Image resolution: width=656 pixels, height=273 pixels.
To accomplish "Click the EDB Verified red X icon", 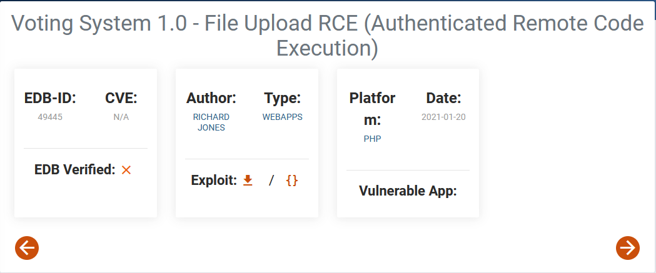I will [x=126, y=170].
